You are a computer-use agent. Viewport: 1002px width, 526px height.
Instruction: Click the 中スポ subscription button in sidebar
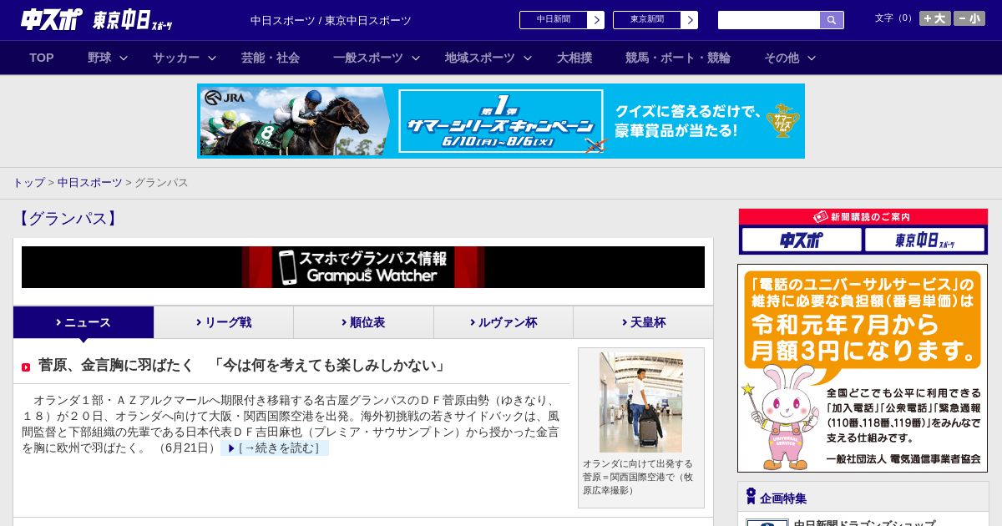point(802,240)
